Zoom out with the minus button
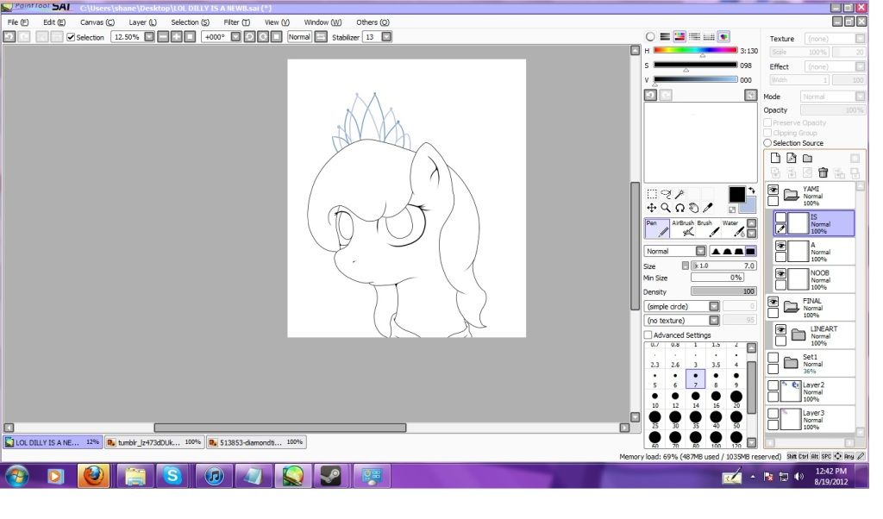 163,36
